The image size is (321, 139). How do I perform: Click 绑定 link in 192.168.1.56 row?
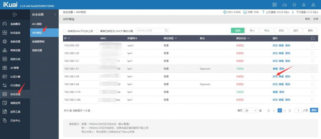click(275, 76)
